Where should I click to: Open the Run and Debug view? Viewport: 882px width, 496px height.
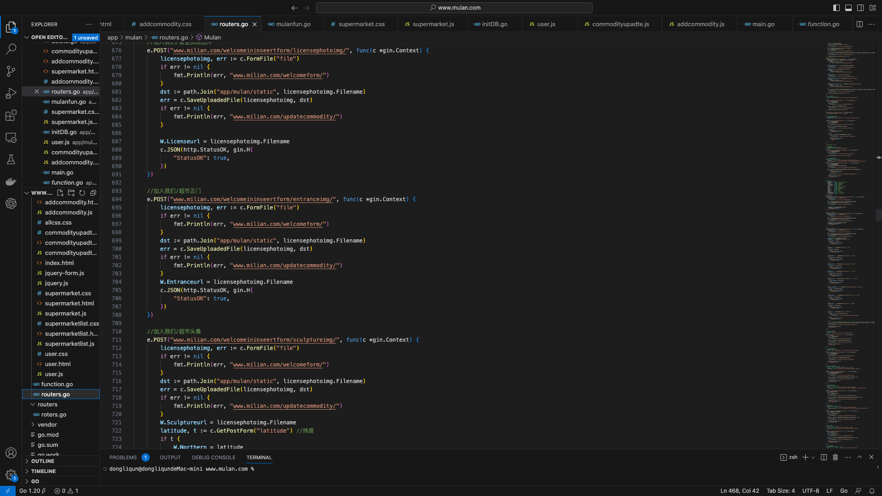click(11, 93)
